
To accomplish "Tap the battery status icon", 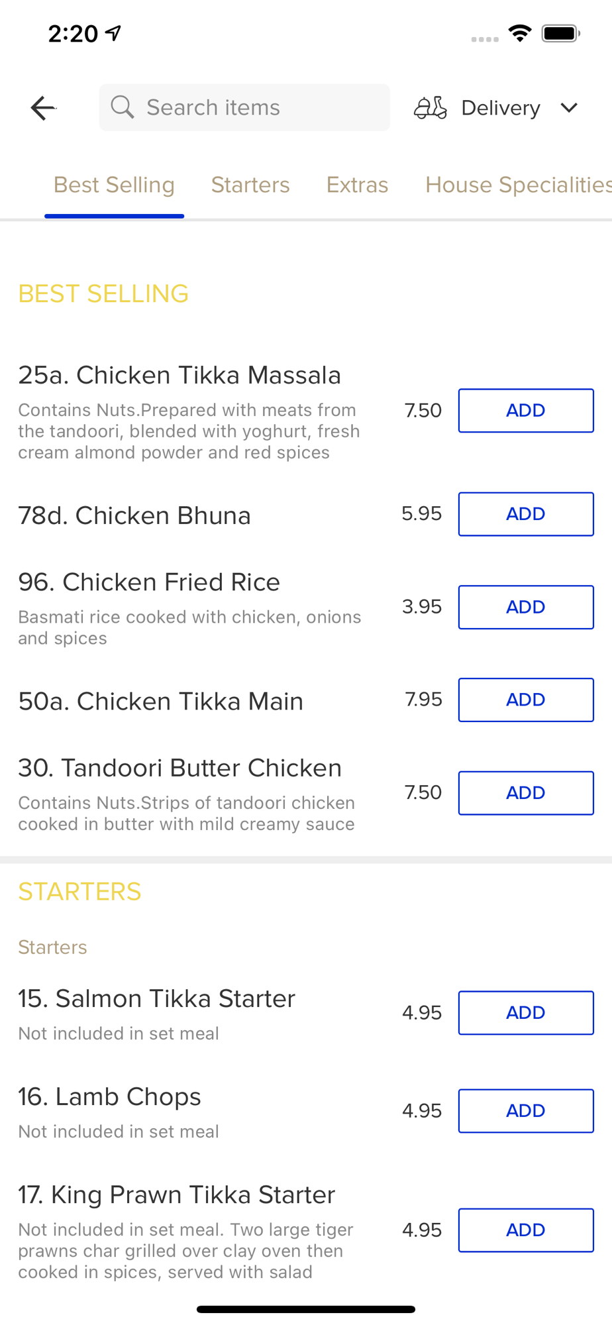I will (560, 33).
